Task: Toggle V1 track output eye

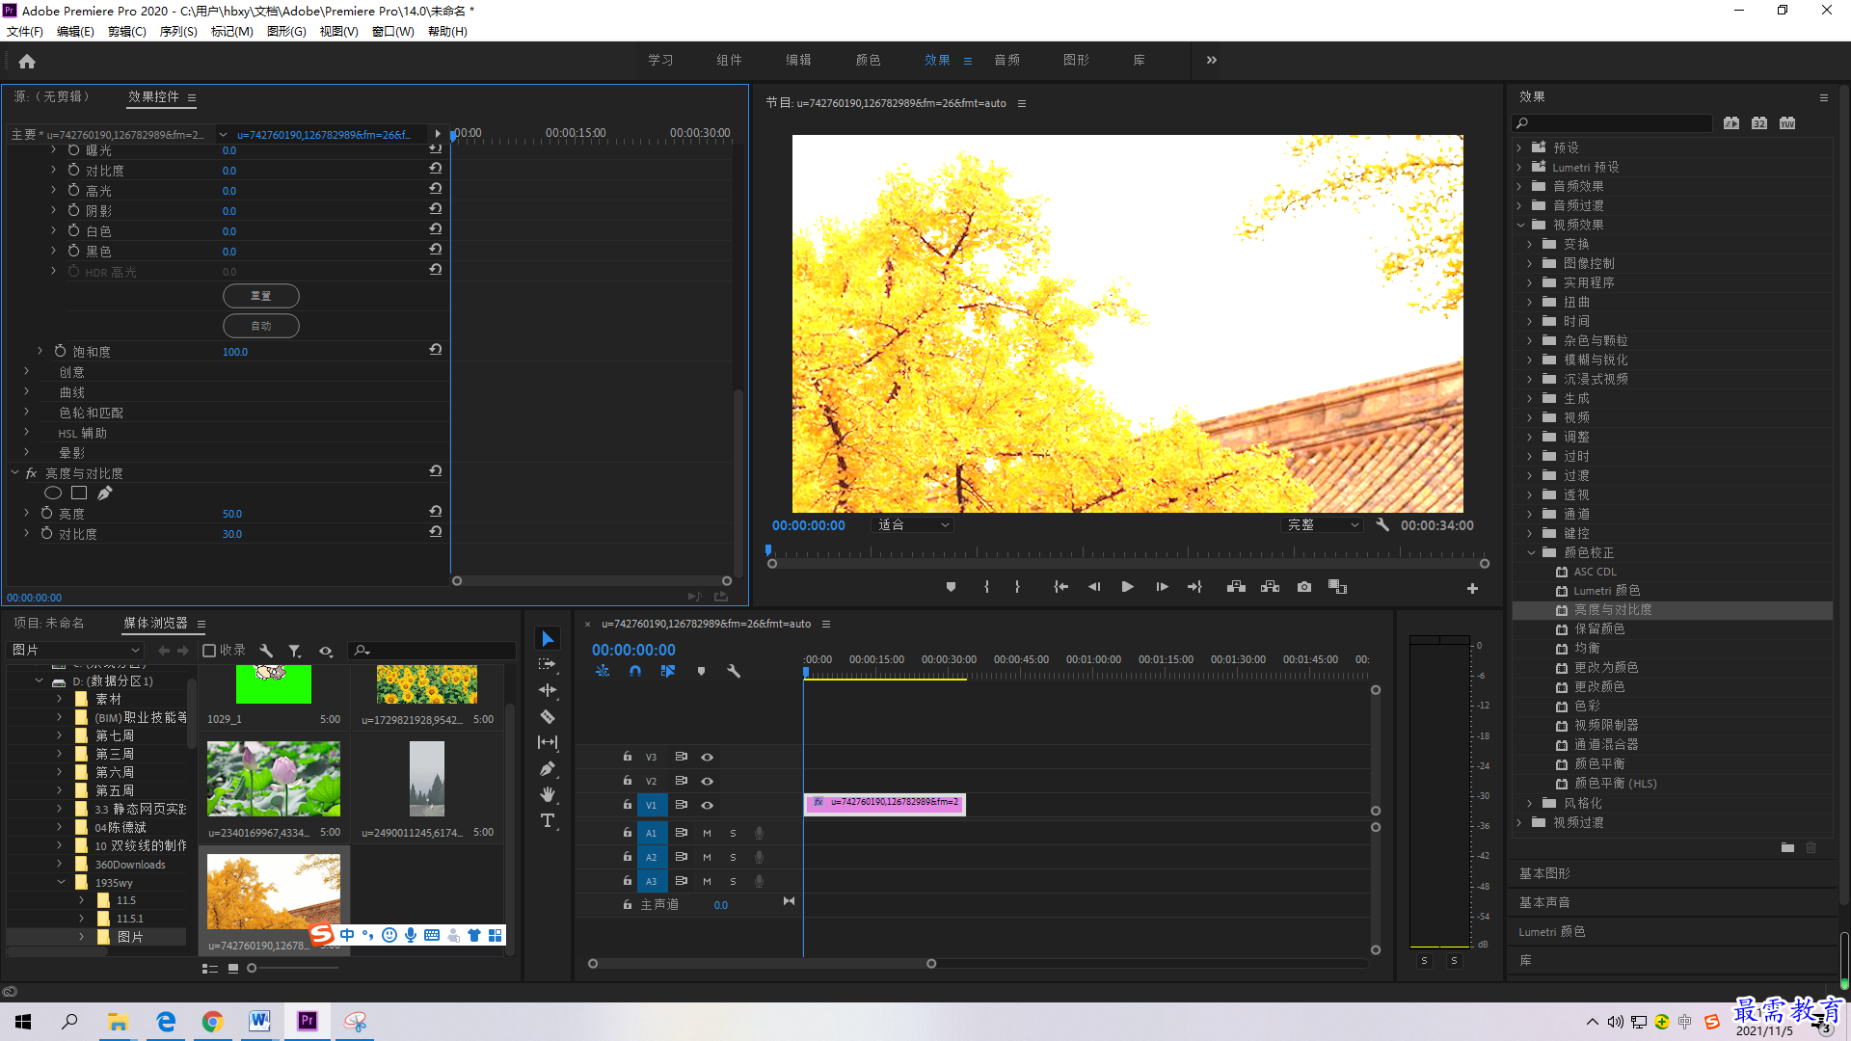Action: coord(707,805)
